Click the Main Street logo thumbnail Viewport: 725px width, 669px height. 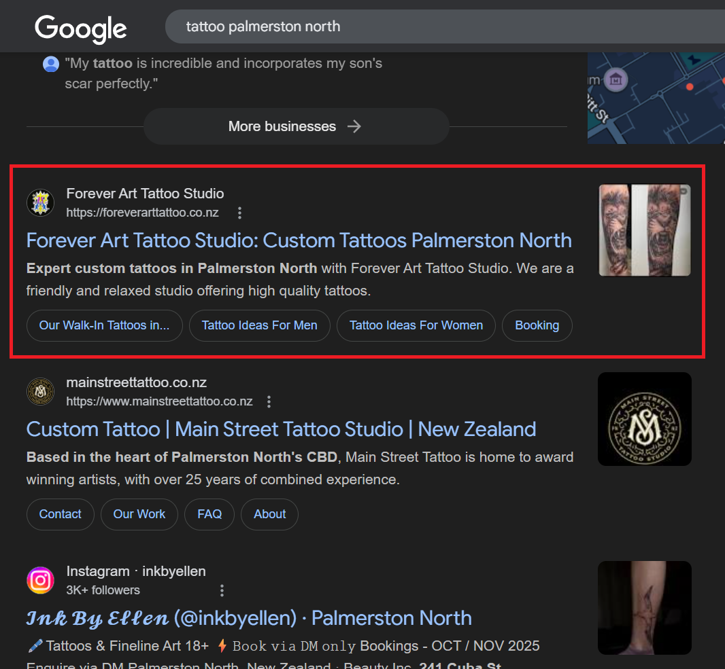point(644,419)
